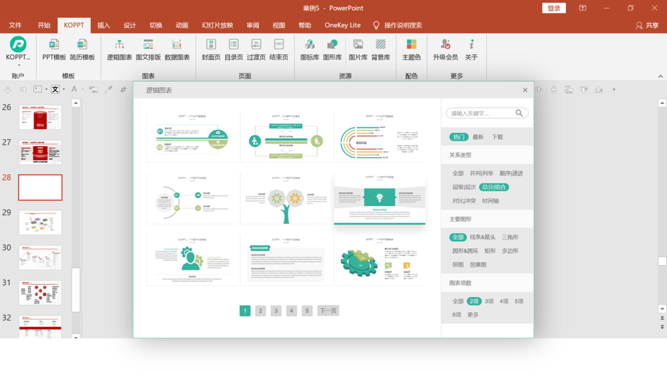
Task: Filter items by 更多
Action: coord(473,315)
